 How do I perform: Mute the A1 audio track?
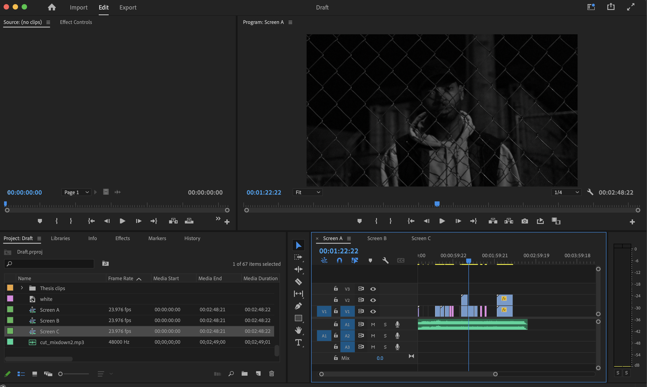(x=373, y=324)
